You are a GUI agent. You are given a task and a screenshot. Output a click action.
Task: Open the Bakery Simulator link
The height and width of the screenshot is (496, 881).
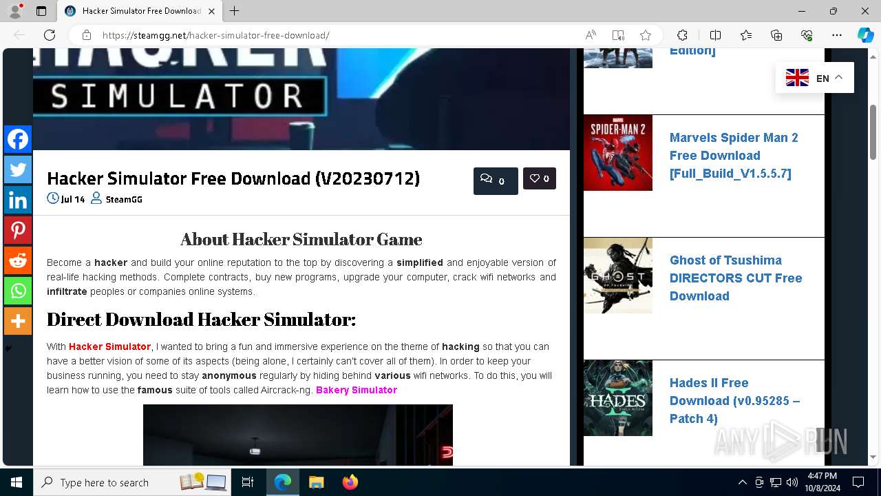(x=357, y=390)
